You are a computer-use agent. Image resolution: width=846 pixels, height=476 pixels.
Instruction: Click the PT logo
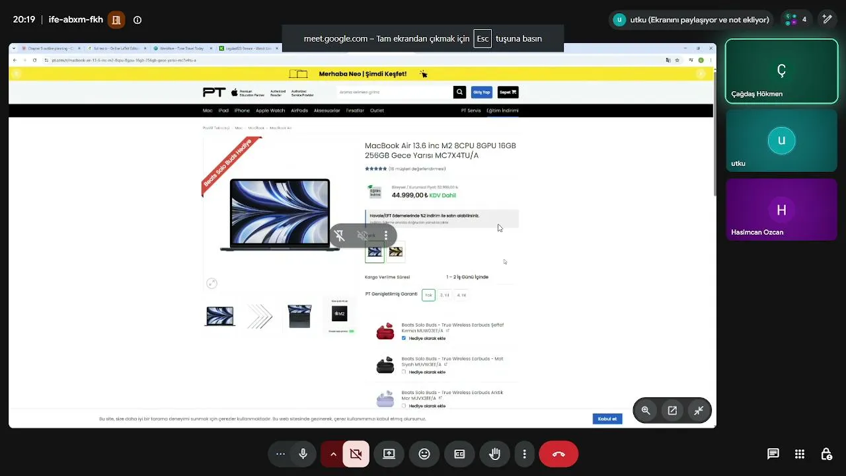(x=214, y=93)
